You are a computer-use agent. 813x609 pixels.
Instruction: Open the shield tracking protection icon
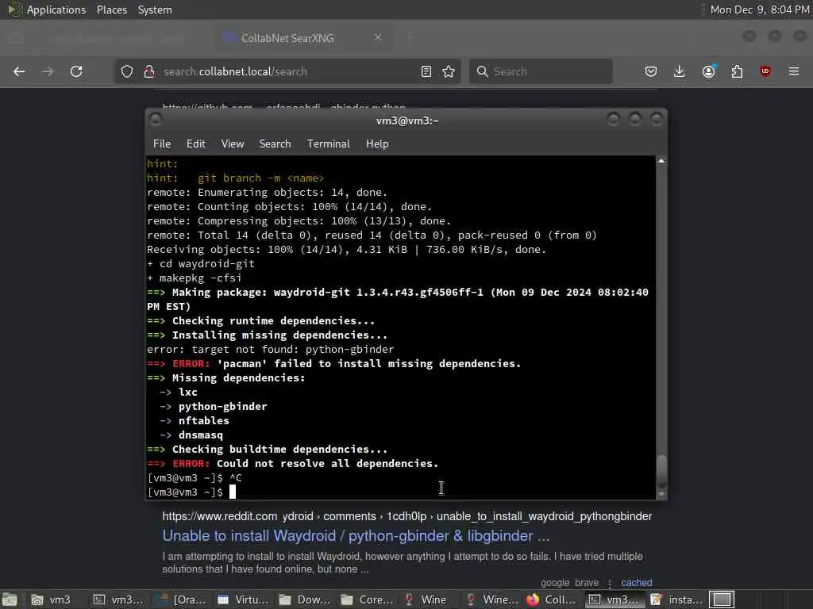(127, 71)
